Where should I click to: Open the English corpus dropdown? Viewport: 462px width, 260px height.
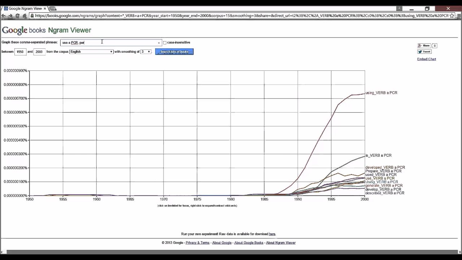pos(91,52)
